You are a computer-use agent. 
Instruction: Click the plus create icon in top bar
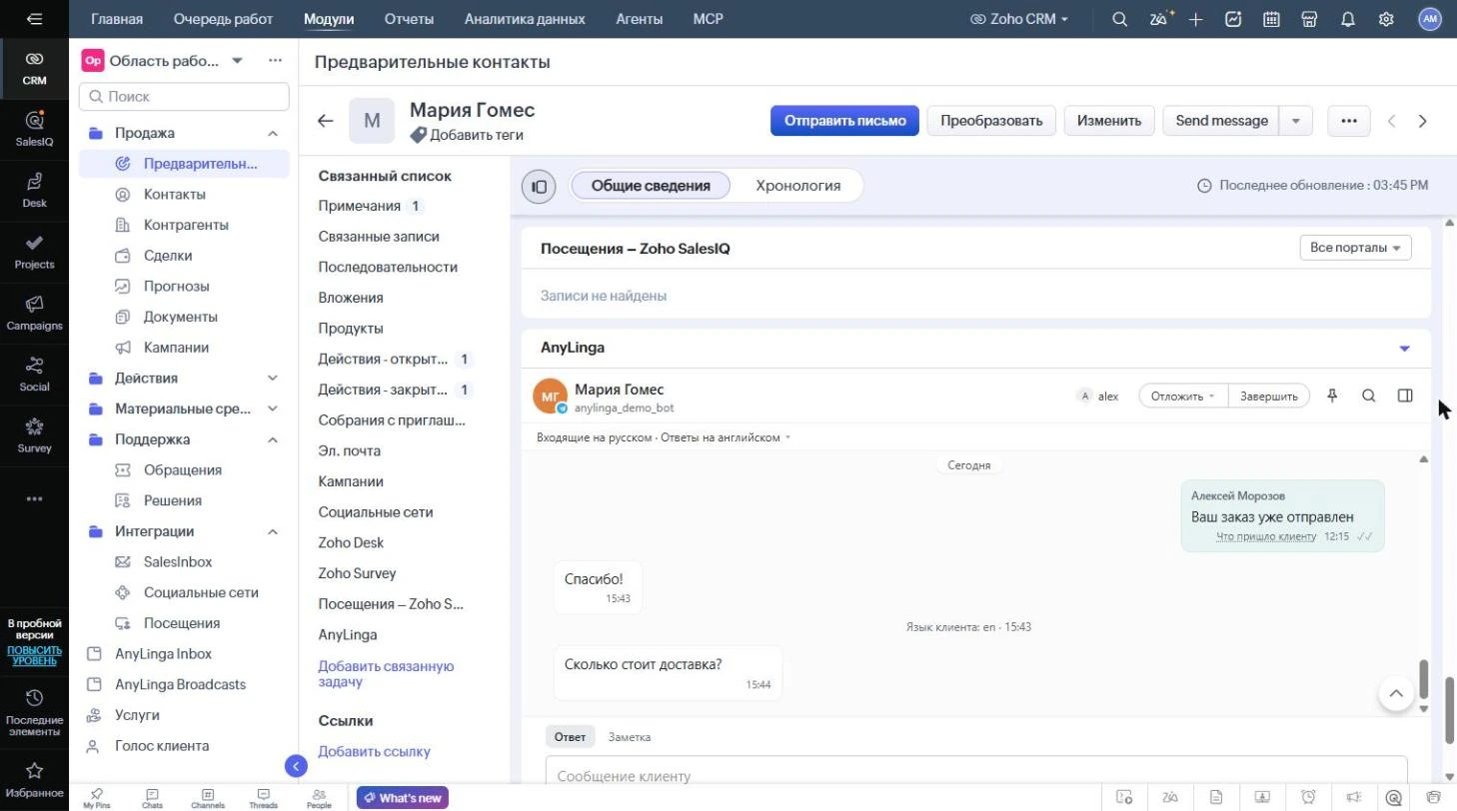[1195, 19]
